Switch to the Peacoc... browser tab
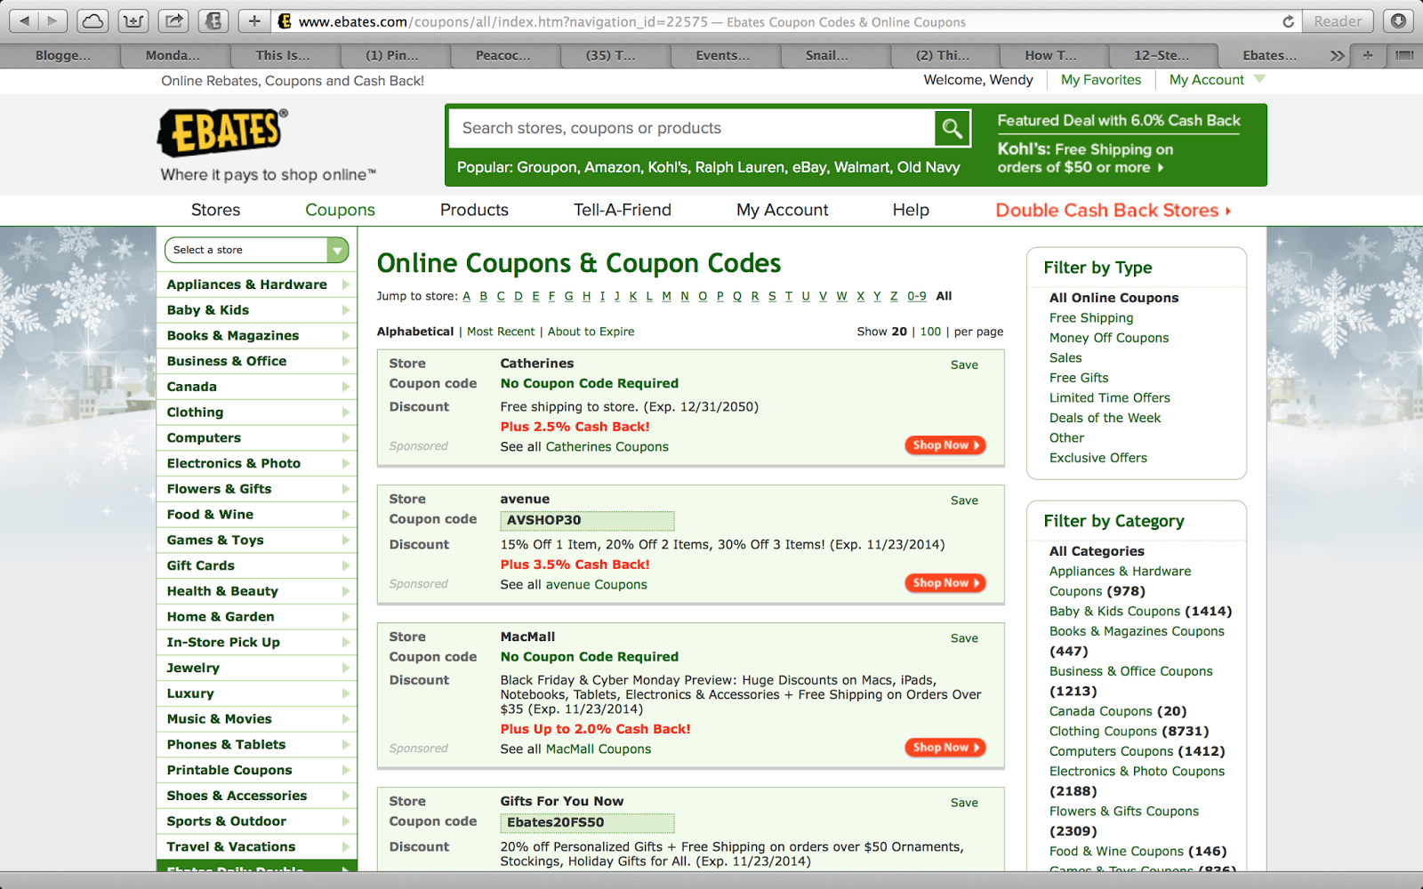The height and width of the screenshot is (889, 1423). (502, 55)
